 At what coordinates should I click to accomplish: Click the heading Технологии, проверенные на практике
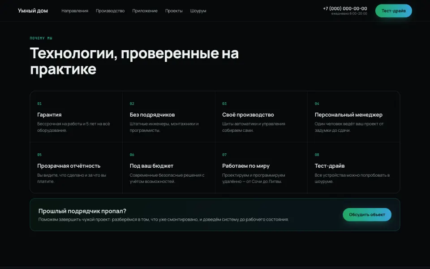(134, 61)
